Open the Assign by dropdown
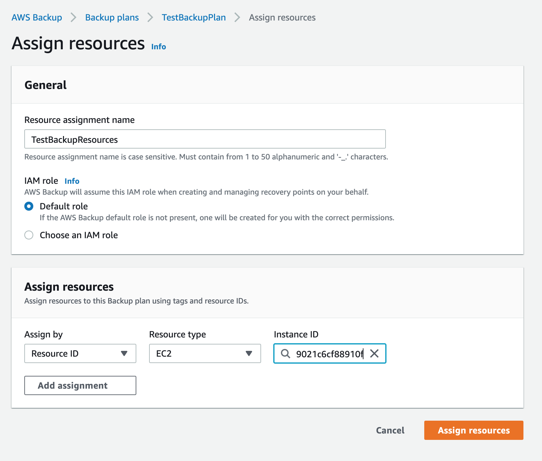The height and width of the screenshot is (461, 542). (80, 353)
